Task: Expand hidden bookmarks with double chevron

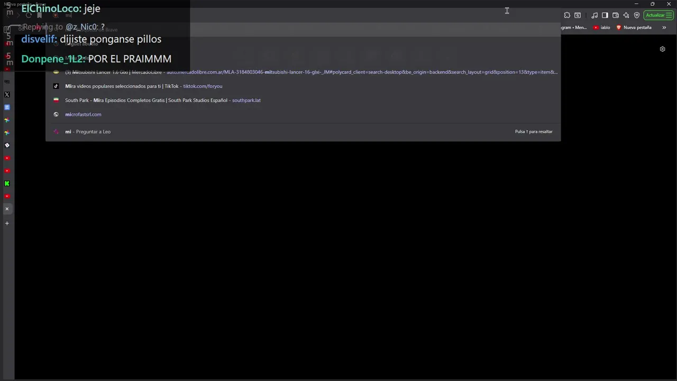Action: [x=664, y=28]
